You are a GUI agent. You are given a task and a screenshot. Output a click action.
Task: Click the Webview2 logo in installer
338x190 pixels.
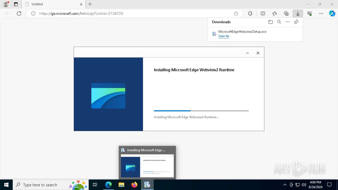point(108,96)
